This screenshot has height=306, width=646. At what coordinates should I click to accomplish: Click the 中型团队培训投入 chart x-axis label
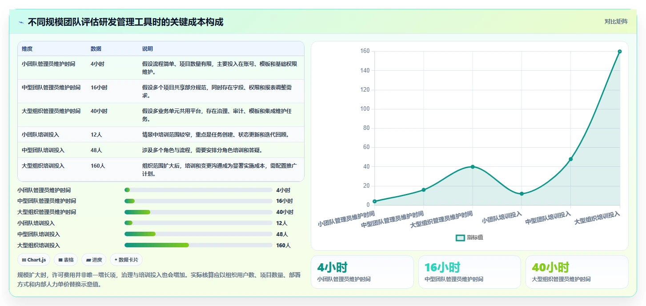(548, 218)
